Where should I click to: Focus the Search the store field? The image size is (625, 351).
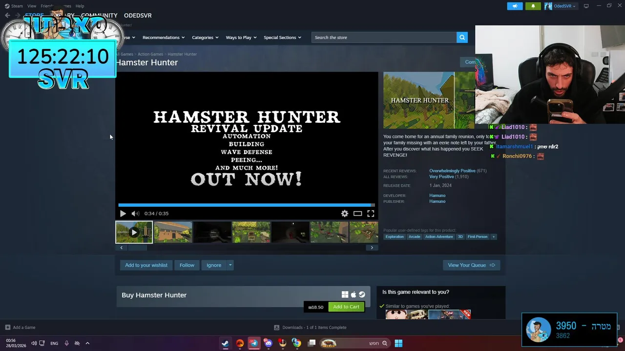(x=384, y=38)
